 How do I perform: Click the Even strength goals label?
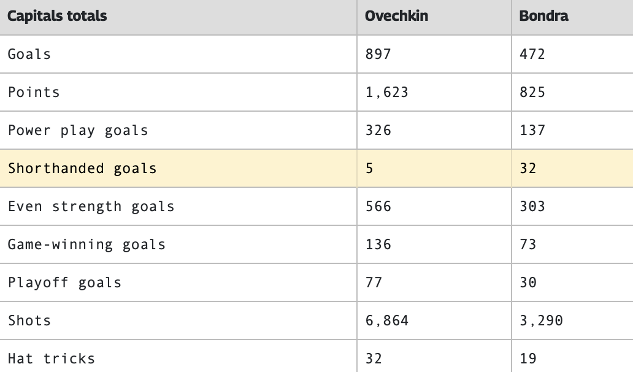point(91,206)
